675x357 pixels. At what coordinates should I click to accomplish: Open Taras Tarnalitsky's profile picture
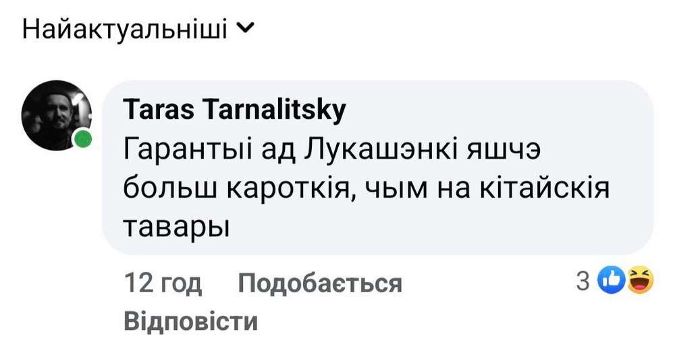pos(57,115)
